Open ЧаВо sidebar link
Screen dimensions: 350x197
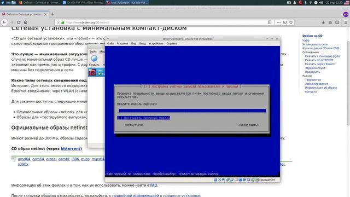(x=306, y=40)
